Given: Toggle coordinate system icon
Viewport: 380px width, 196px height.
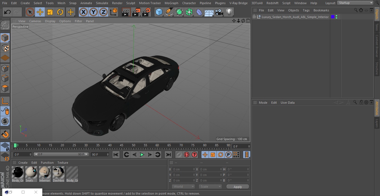Looking at the screenshot, I should 114,12.
